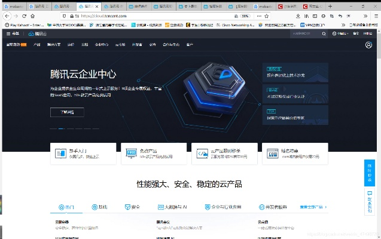This screenshot has width=381, height=239.
Task: Click the .com icon on 域名特惠 card
Action: (x=273, y=154)
